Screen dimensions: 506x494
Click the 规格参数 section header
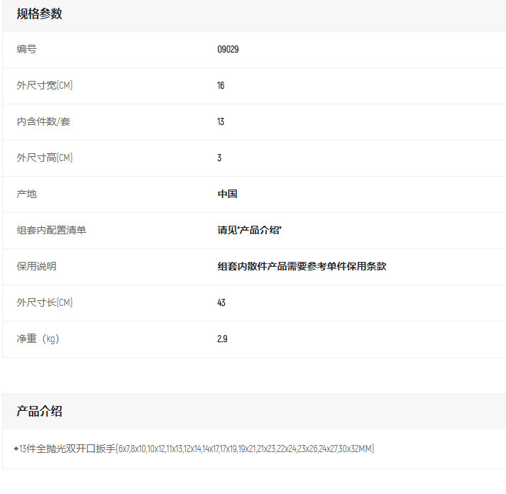click(x=39, y=13)
